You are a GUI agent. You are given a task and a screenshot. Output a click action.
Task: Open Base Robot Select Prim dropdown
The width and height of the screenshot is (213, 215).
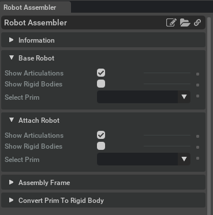click(144, 97)
